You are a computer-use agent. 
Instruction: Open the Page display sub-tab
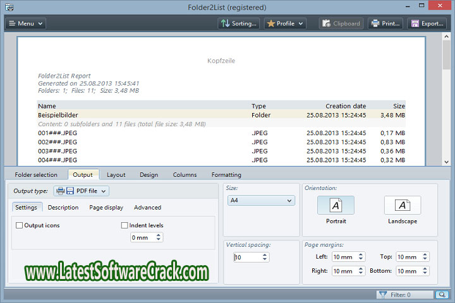pos(106,207)
